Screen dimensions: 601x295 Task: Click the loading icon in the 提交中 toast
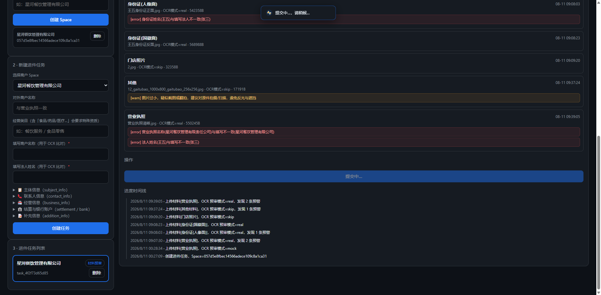point(269,13)
